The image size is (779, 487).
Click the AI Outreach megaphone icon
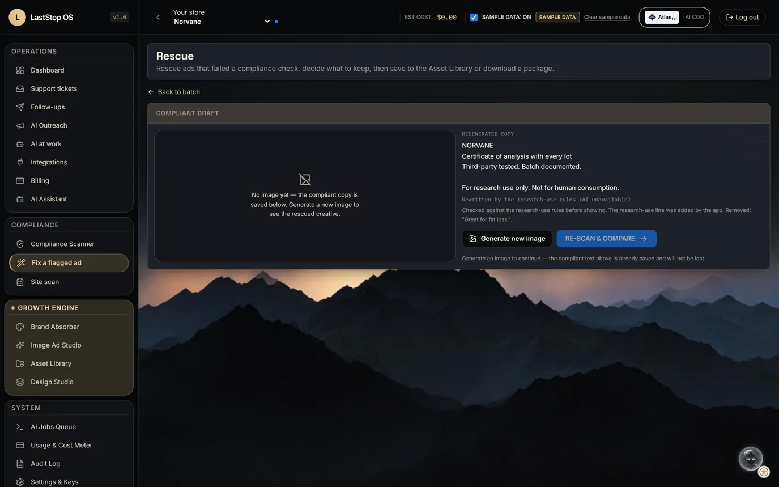point(20,125)
